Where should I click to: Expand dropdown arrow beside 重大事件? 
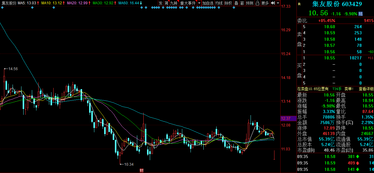click(x=199, y=3)
